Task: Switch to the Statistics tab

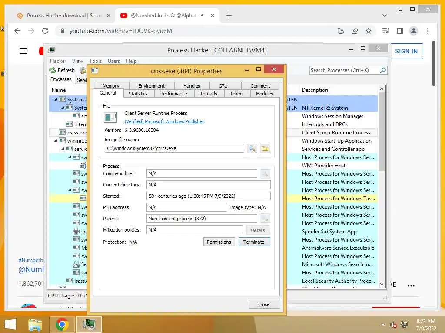Action: tap(138, 94)
